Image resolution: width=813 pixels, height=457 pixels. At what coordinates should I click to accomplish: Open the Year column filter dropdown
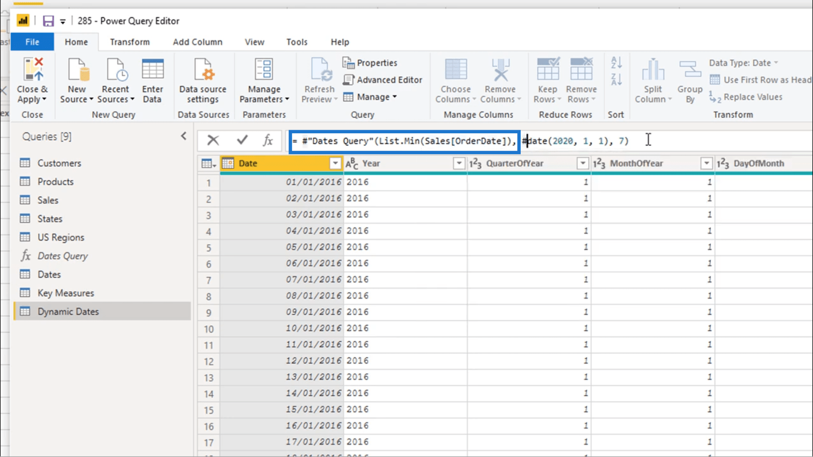[x=459, y=164]
